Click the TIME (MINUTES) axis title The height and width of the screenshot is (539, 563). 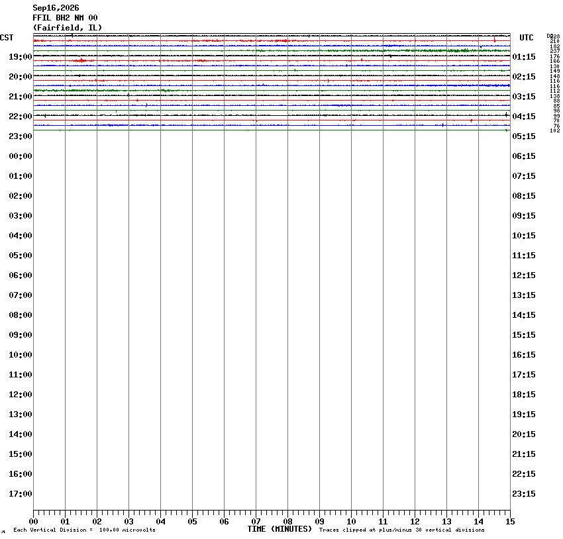point(280,529)
